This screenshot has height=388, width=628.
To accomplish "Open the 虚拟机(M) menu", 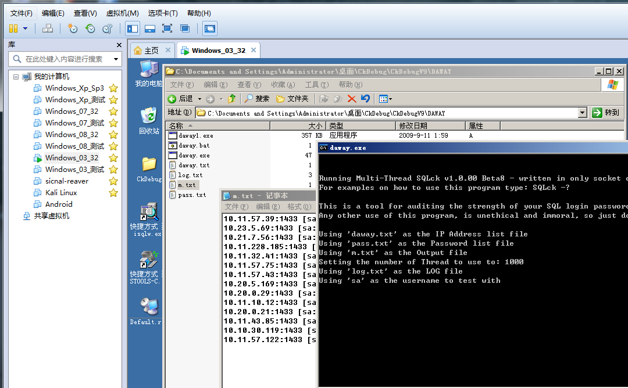I will tap(123, 13).
